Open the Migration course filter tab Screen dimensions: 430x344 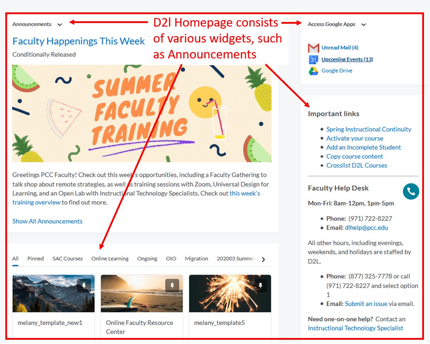coord(196,259)
